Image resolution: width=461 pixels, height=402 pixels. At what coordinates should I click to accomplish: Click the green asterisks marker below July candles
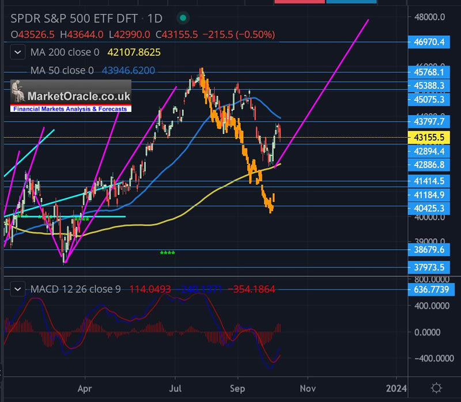[167, 253]
